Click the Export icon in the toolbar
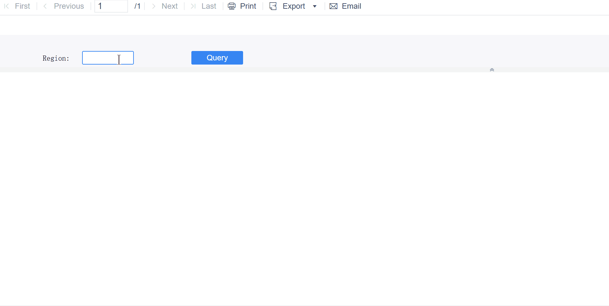The width and height of the screenshot is (609, 306). pyautogui.click(x=273, y=6)
